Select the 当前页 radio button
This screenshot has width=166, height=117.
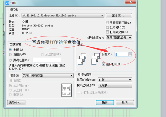[10, 54]
